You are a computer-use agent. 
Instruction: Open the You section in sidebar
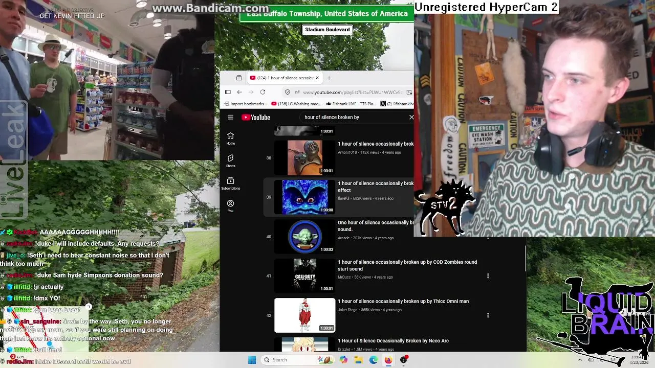tap(231, 206)
